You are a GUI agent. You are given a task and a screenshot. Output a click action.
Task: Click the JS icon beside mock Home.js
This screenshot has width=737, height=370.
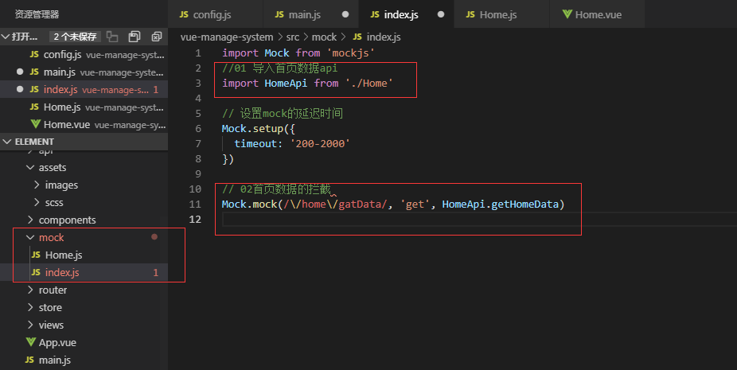point(36,255)
